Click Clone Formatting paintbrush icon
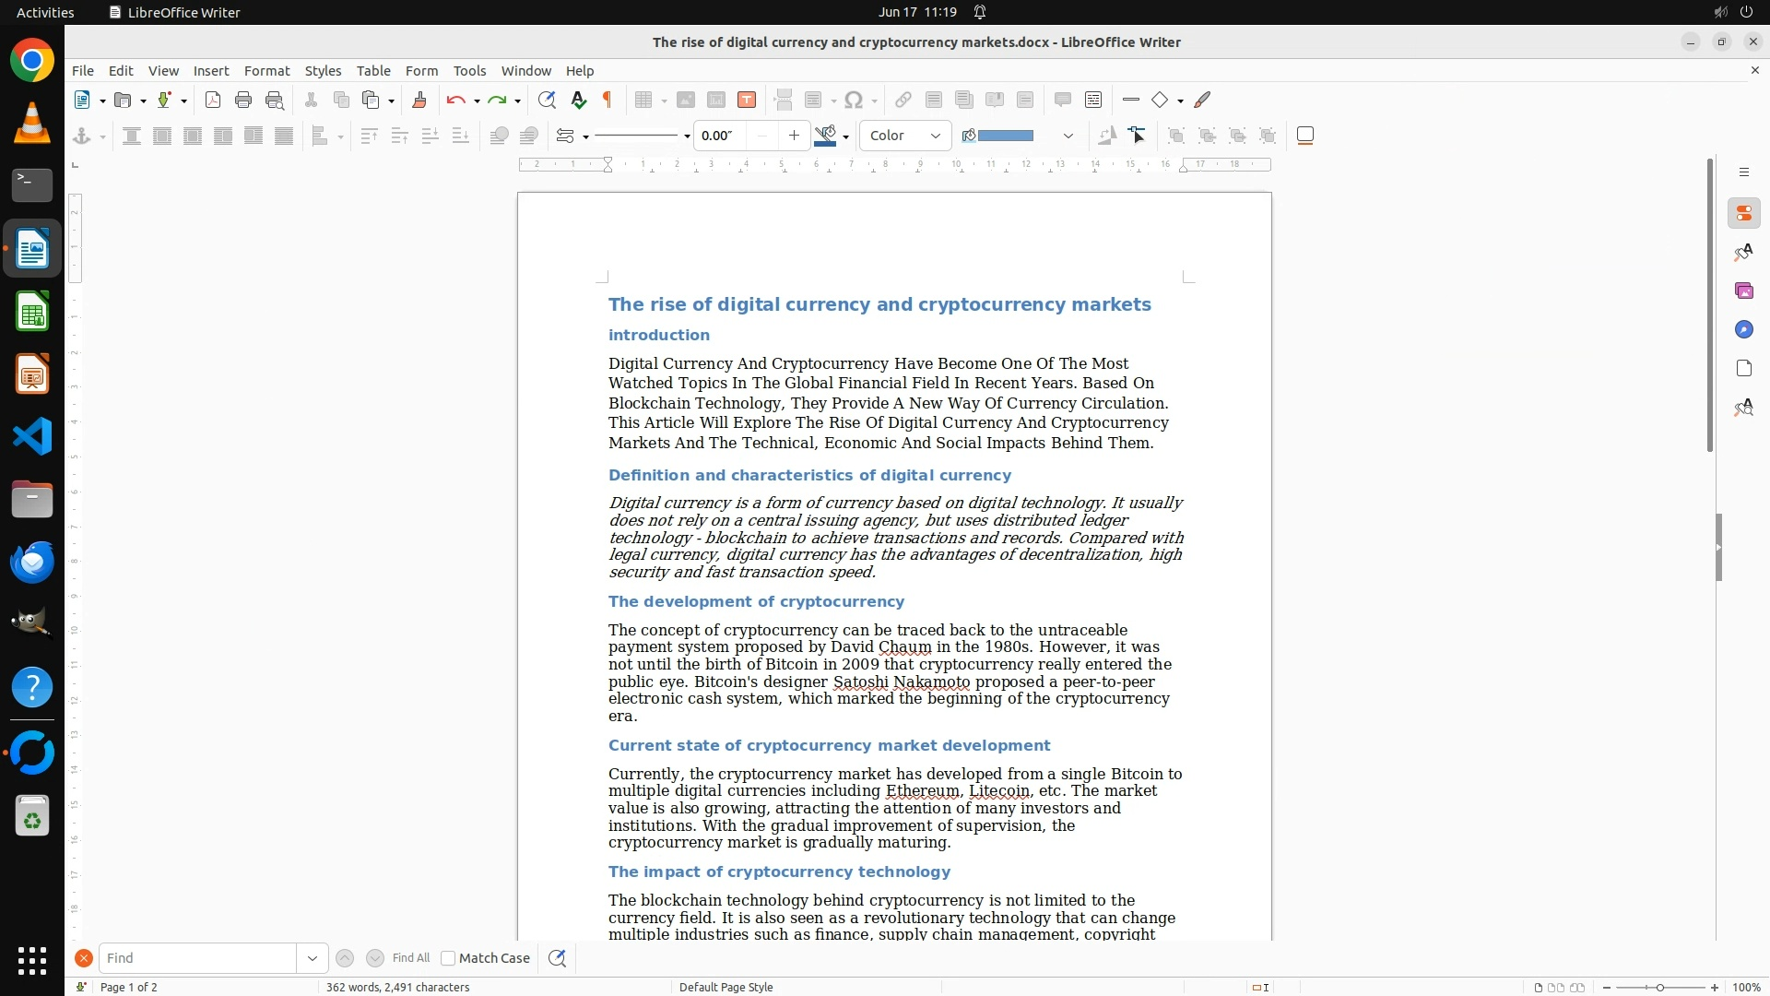 point(419,101)
